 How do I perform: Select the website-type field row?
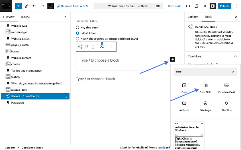point(35,32)
